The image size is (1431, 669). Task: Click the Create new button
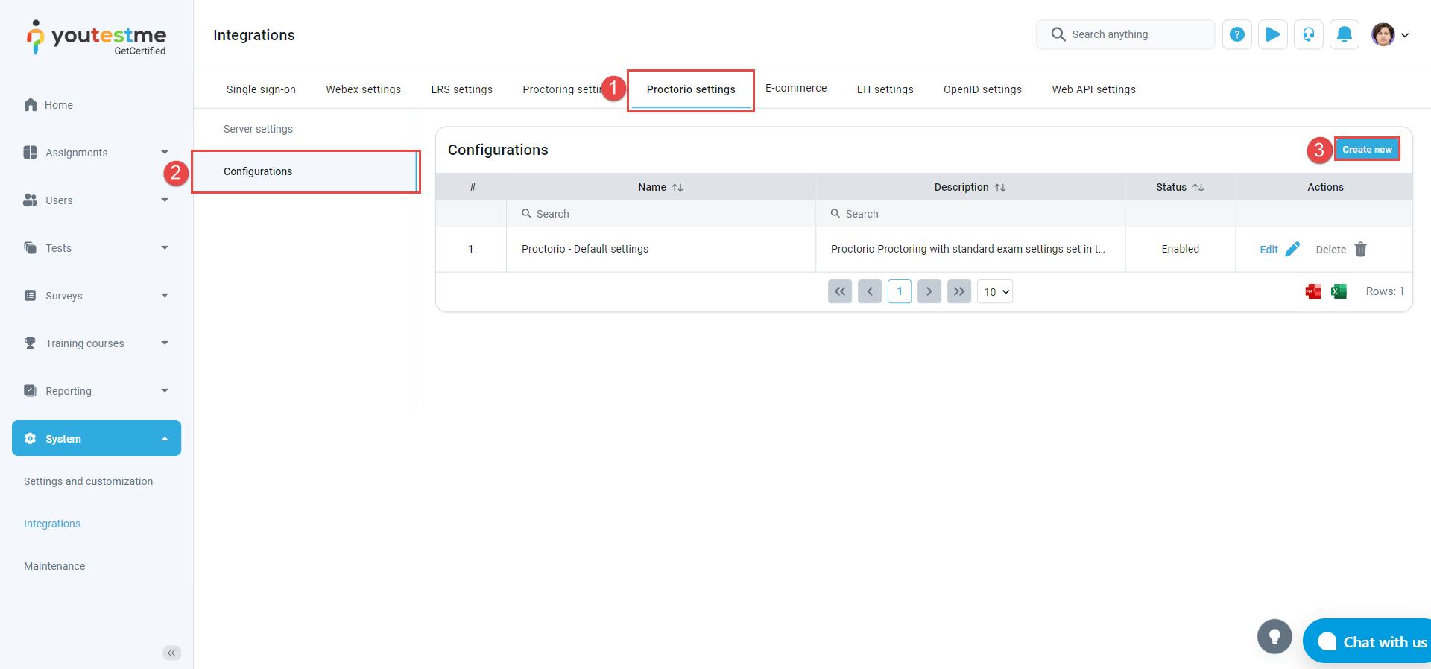point(1366,150)
